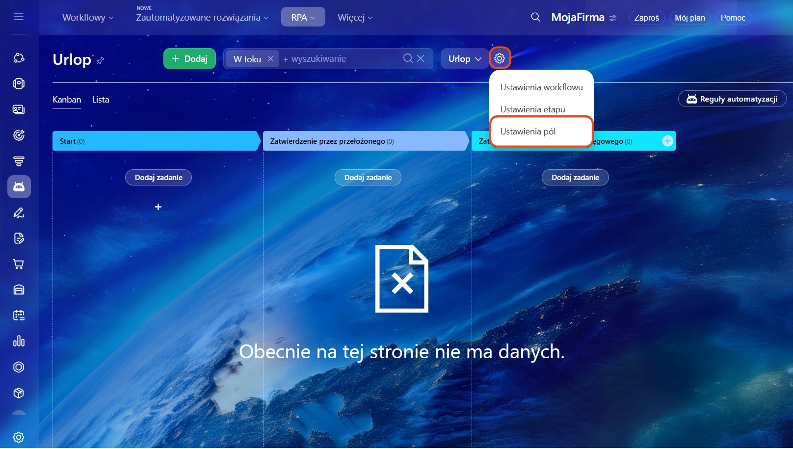Open the calendar list sidebar icon
This screenshot has height=449, width=793.
coord(19,316)
